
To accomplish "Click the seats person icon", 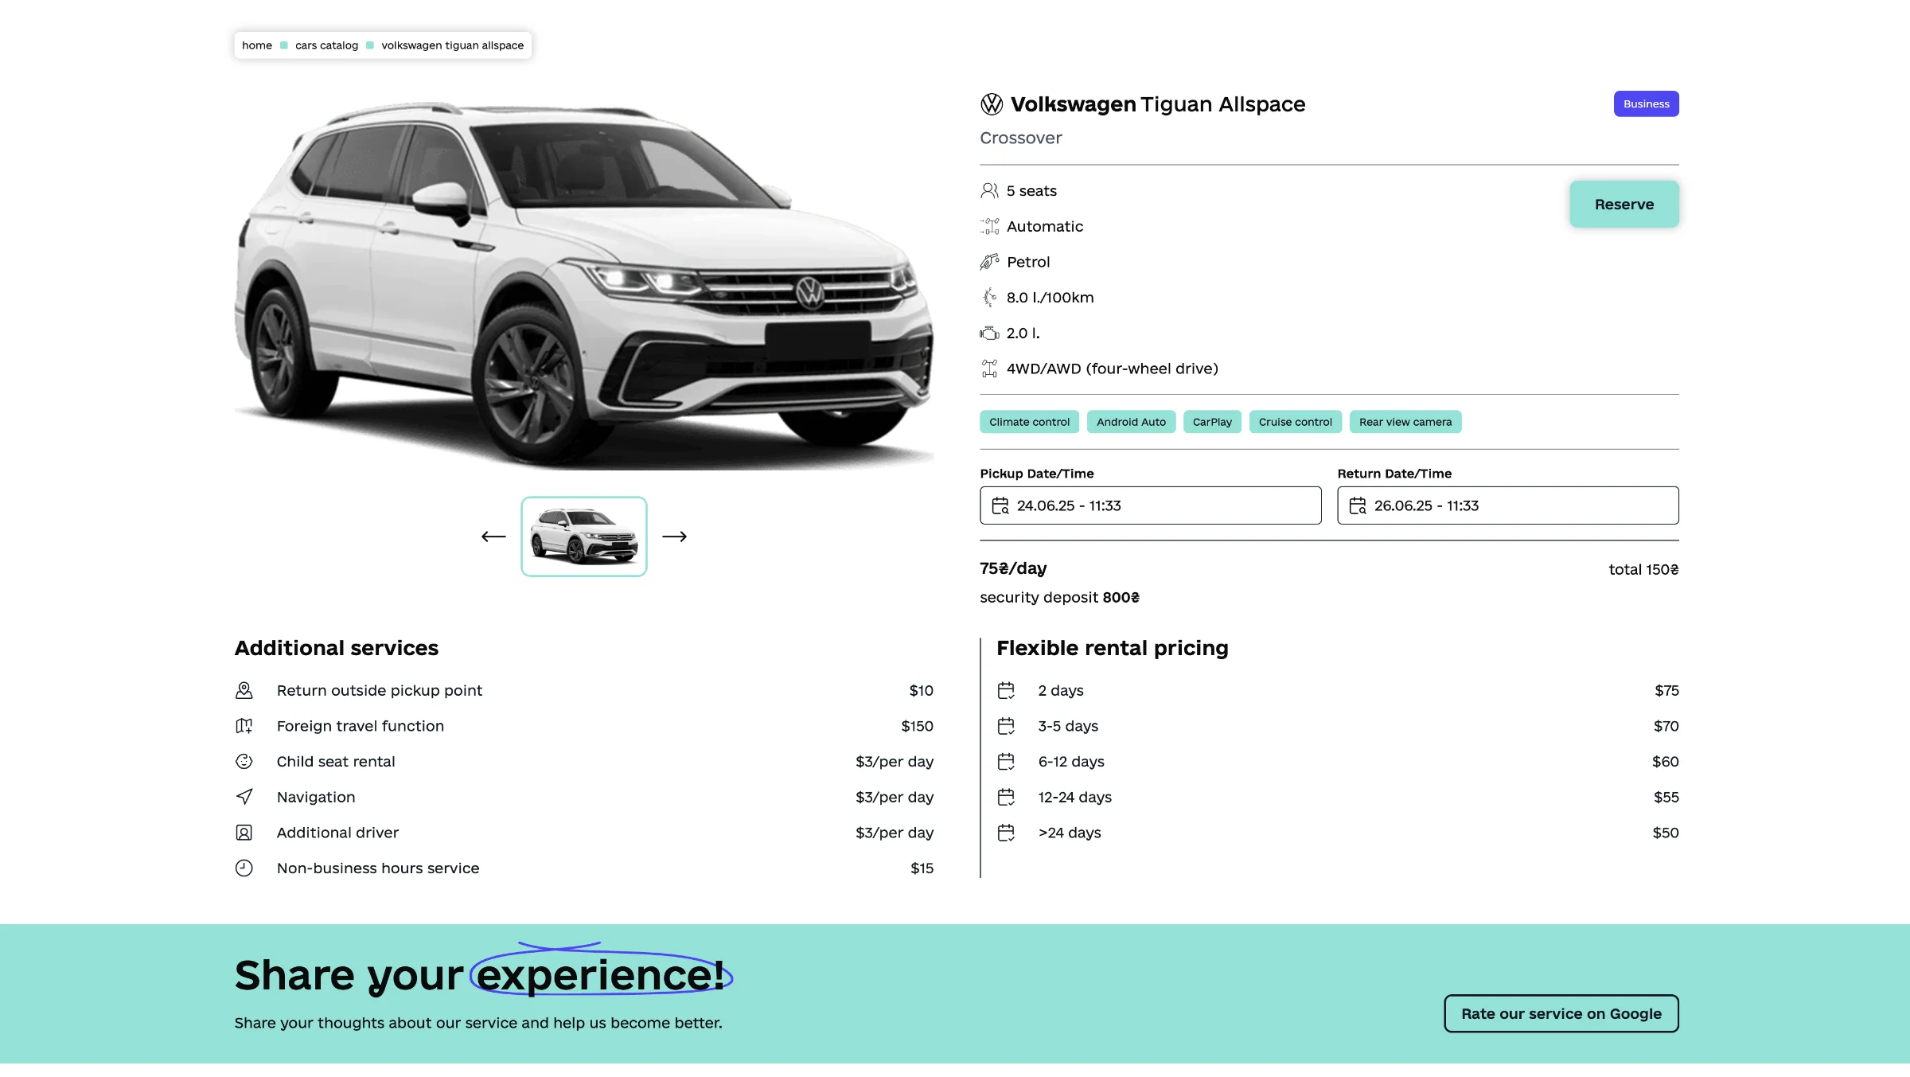I will (989, 190).
